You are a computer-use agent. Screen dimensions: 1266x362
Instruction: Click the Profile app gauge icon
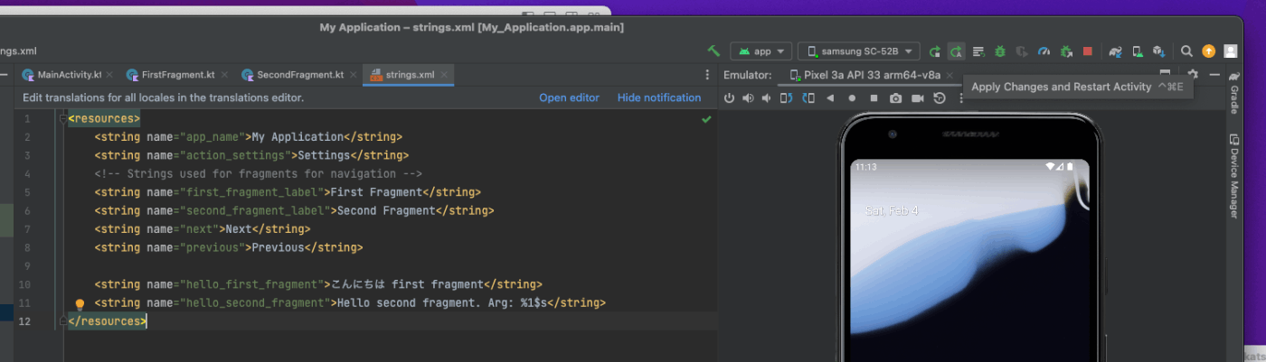(1044, 51)
